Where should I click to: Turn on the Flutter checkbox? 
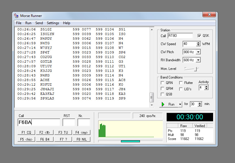(x=181, y=83)
